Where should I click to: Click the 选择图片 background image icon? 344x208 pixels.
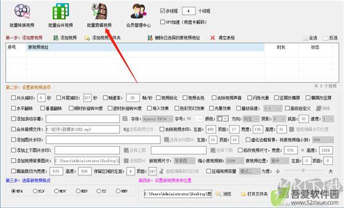pyautogui.click(x=126, y=160)
